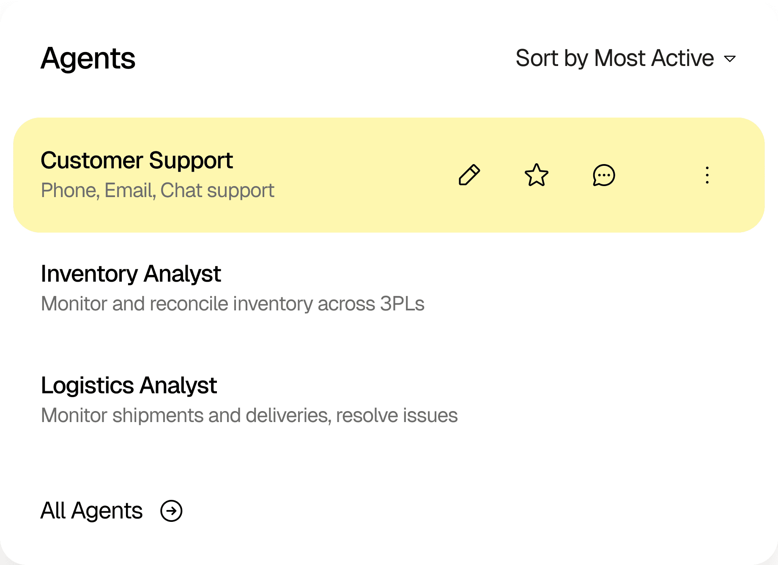Screen dimensions: 778x565
Task: Open chat via the speech bubble icon
Action: click(604, 175)
